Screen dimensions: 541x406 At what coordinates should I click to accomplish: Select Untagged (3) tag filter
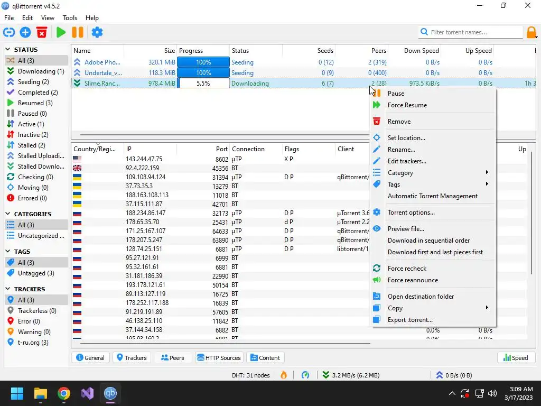coord(36,273)
